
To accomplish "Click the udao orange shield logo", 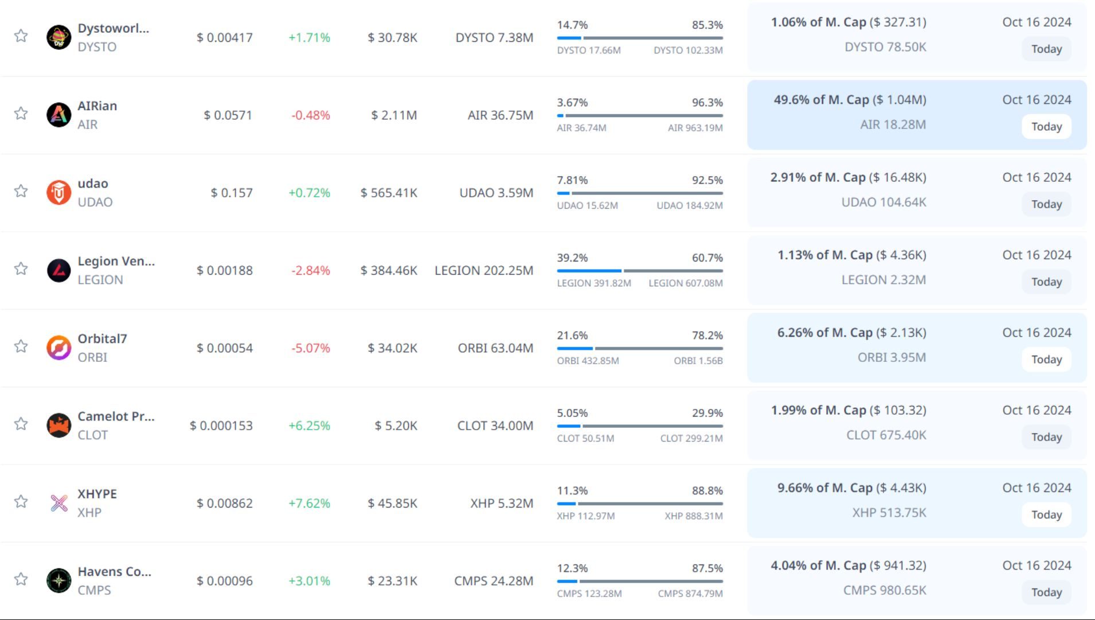I will (58, 193).
